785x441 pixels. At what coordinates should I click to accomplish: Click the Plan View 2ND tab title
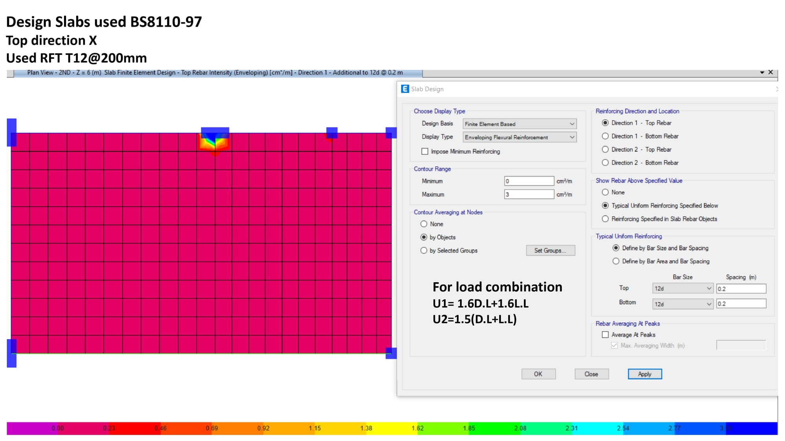coord(215,73)
